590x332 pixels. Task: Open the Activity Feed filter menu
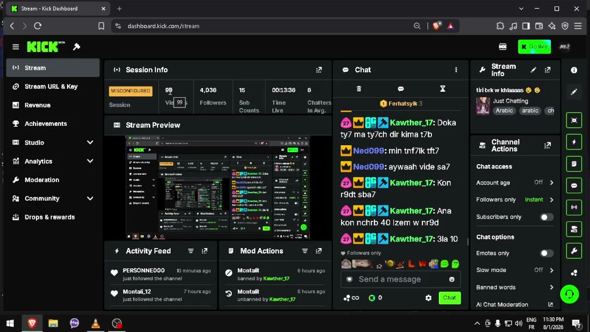pyautogui.click(x=190, y=251)
